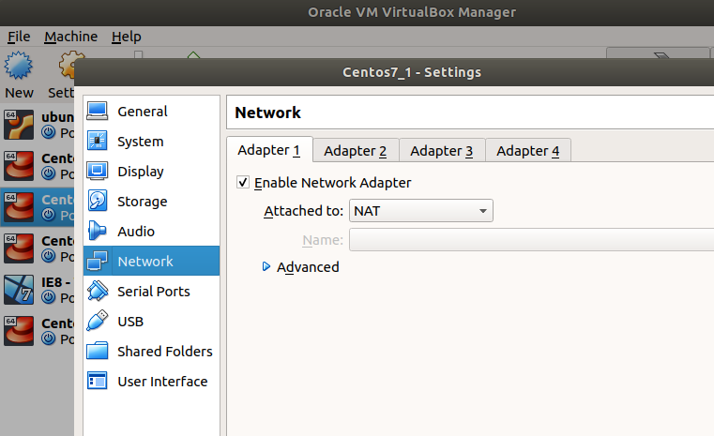Viewport: 714px width, 436px height.
Task: Open the Attached to NAT dropdown
Action: coord(421,211)
